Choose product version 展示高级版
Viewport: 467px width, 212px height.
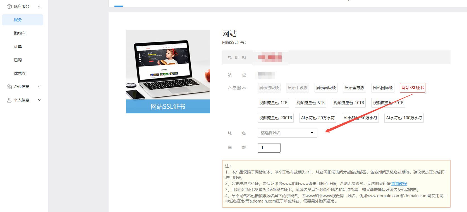pos(326,88)
